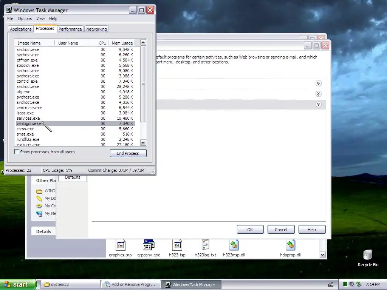387x290 pixels.
Task: Open the My Computer icon in Other Places
Action: point(39,206)
